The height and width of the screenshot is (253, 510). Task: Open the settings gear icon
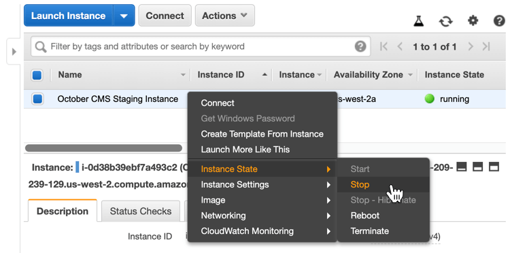pos(473,21)
